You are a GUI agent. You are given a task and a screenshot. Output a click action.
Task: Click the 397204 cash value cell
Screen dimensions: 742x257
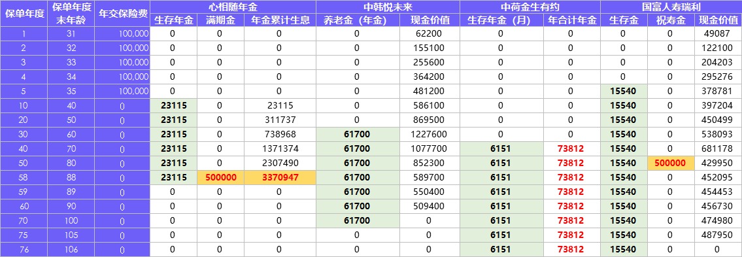click(x=717, y=105)
